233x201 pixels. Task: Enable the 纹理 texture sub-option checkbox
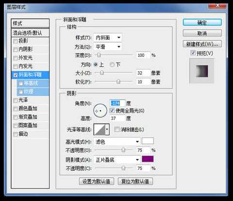tap(21, 92)
